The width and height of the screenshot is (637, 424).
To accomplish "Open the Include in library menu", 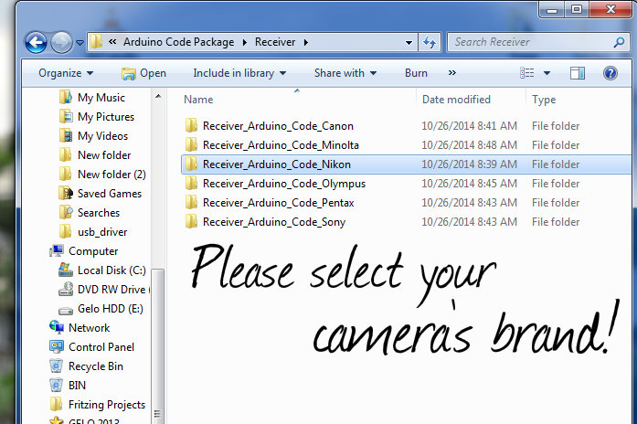I will pyautogui.click(x=239, y=73).
